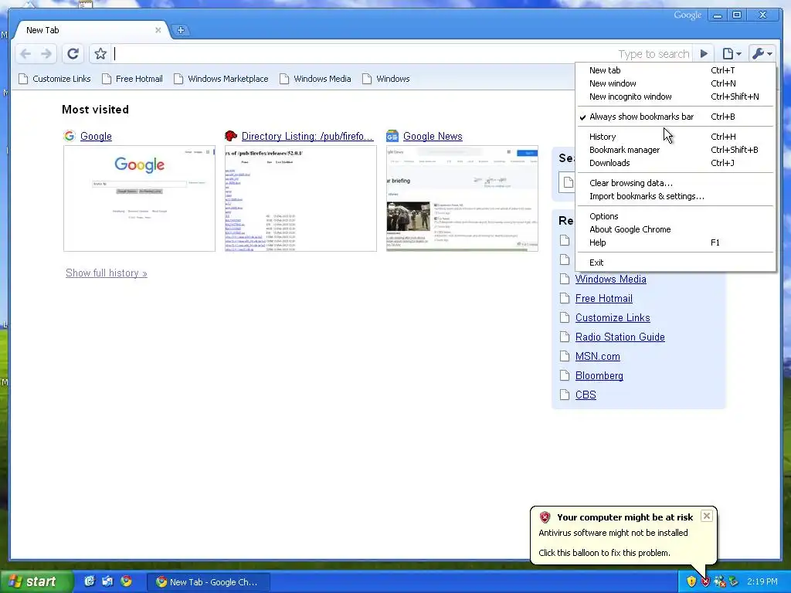Click the Directory Listing favicon icon
Viewport: 791px width, 593px height.
tap(230, 136)
